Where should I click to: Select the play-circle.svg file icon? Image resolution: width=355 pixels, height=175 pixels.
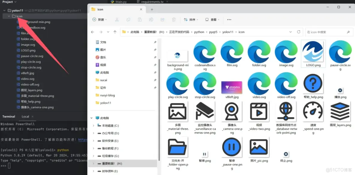click(178, 84)
